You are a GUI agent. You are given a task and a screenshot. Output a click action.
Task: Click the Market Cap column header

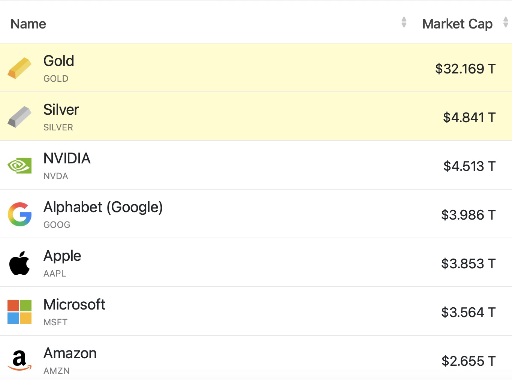pyautogui.click(x=457, y=24)
